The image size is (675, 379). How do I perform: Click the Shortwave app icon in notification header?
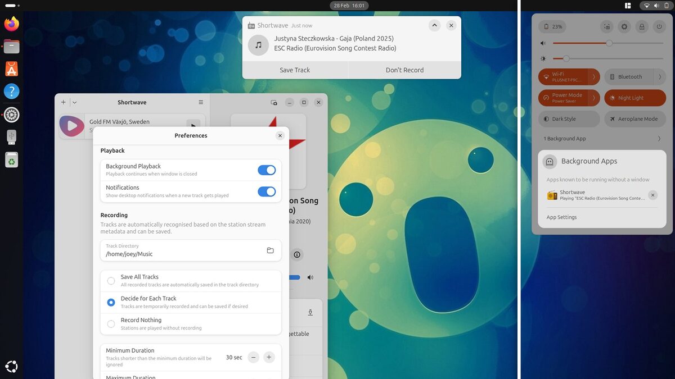point(251,25)
